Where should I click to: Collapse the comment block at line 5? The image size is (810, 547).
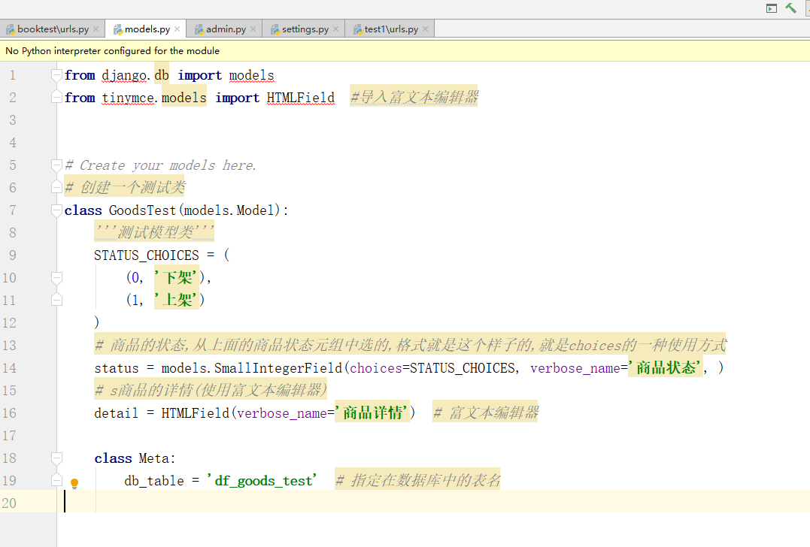click(x=57, y=165)
